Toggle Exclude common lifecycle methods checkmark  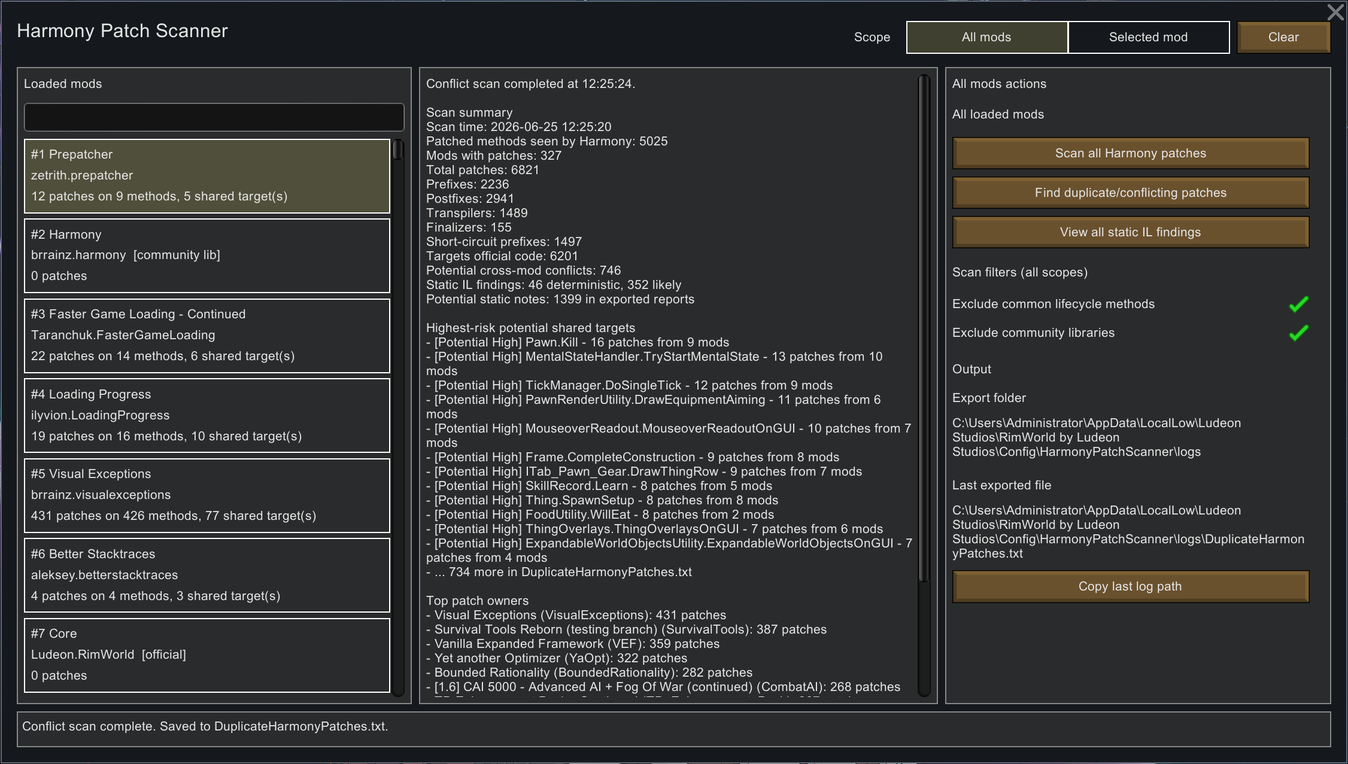coord(1298,305)
